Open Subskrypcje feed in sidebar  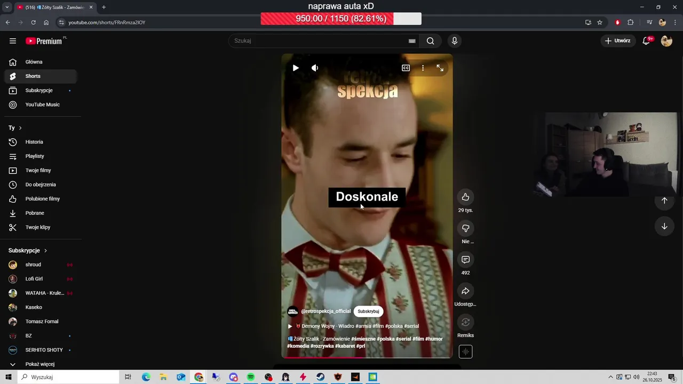click(40, 91)
